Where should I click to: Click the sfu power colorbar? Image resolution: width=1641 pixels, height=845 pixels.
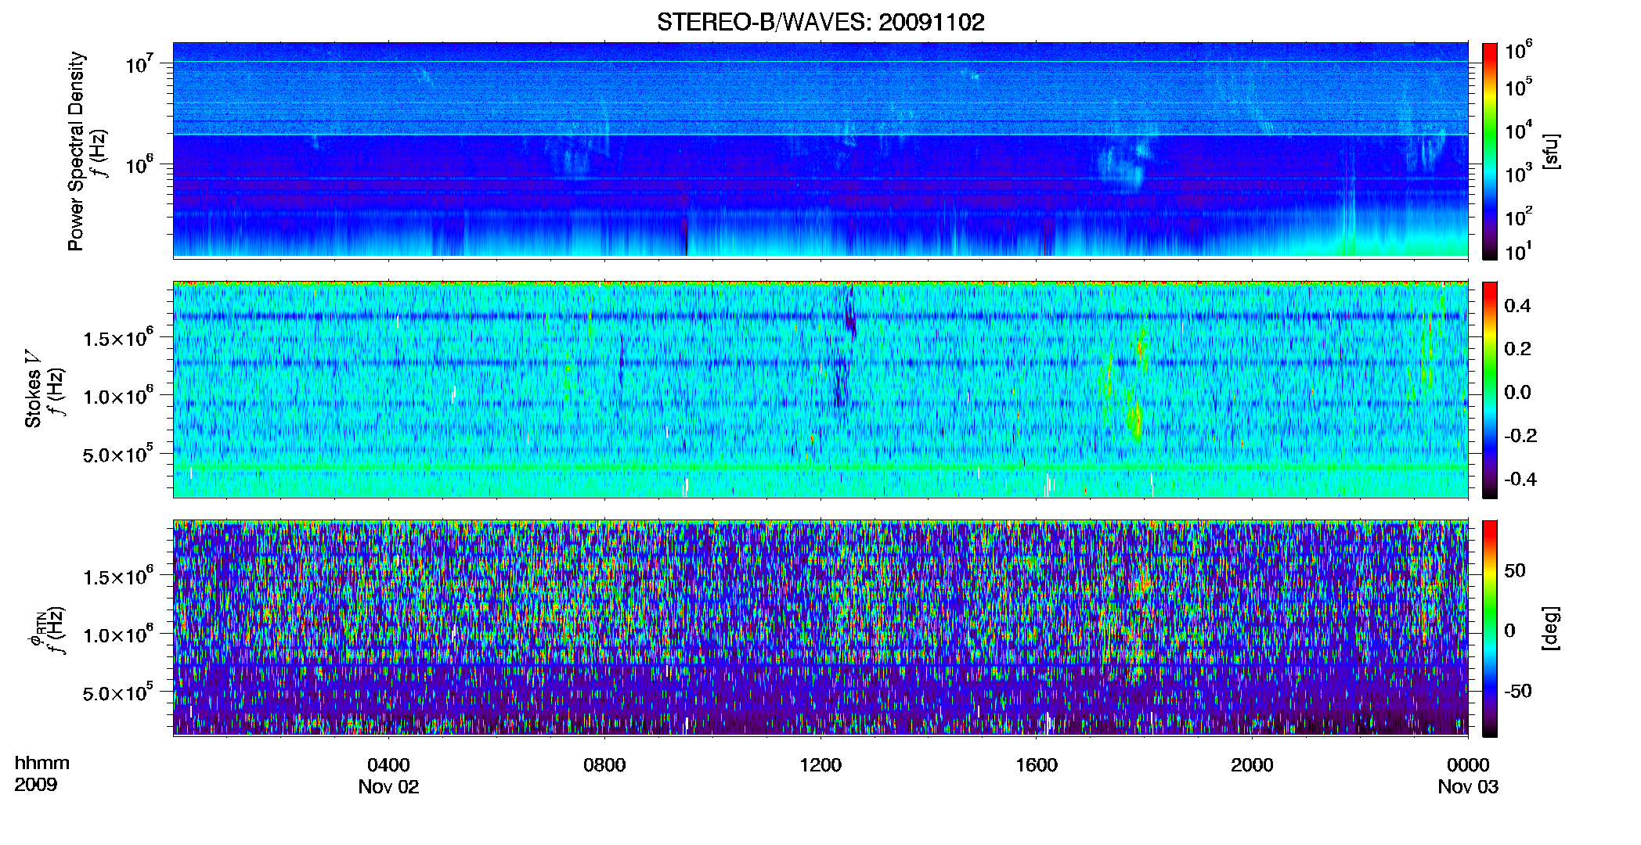coord(1490,151)
